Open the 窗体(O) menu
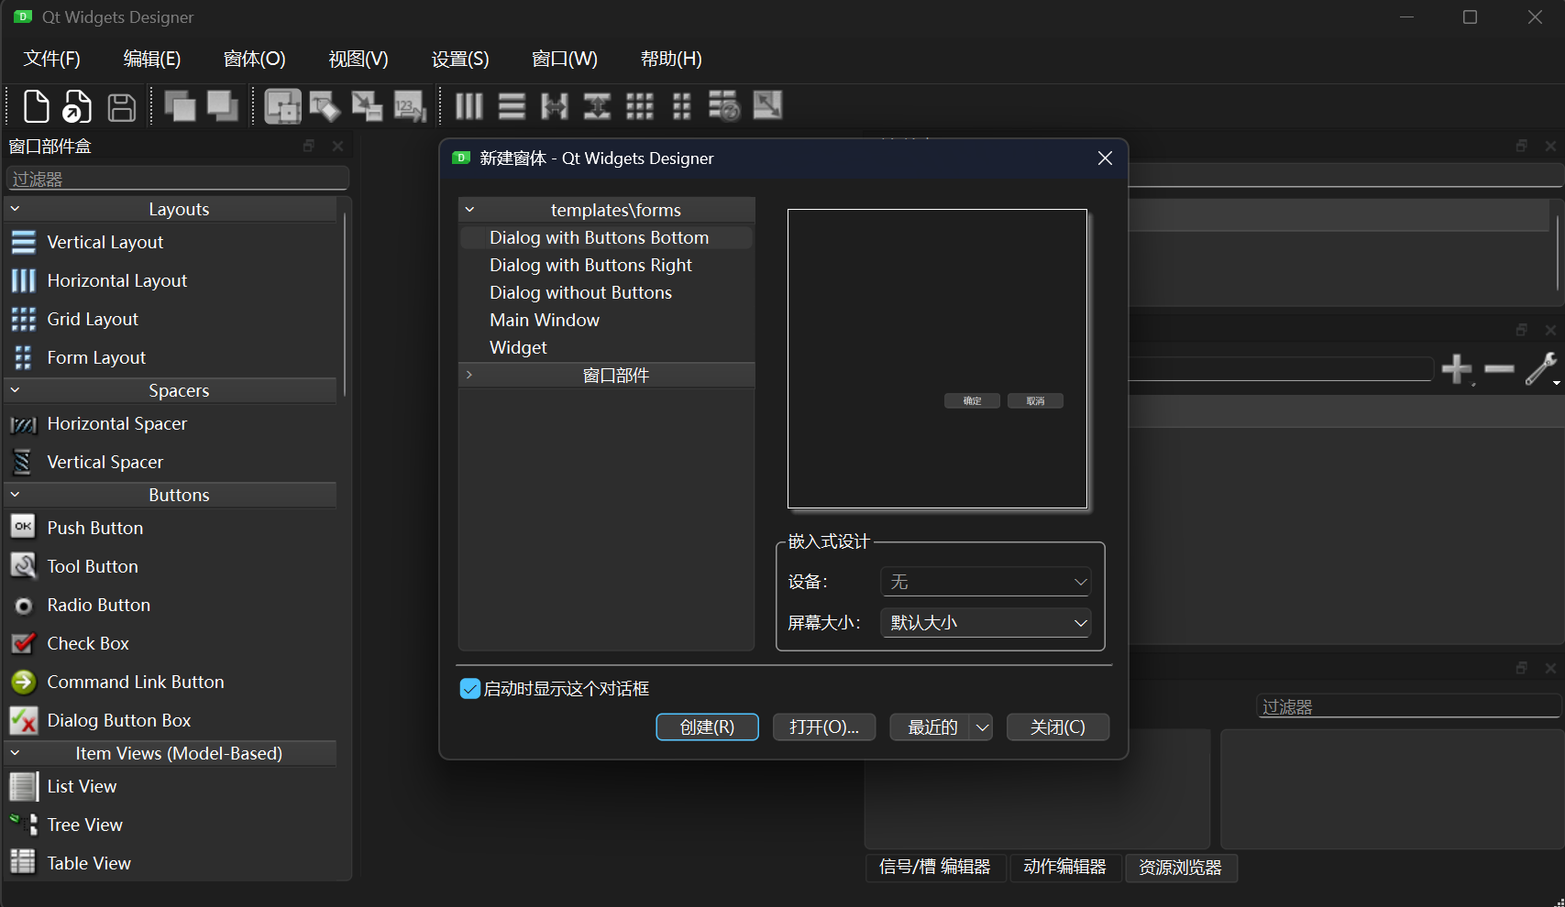 (255, 59)
